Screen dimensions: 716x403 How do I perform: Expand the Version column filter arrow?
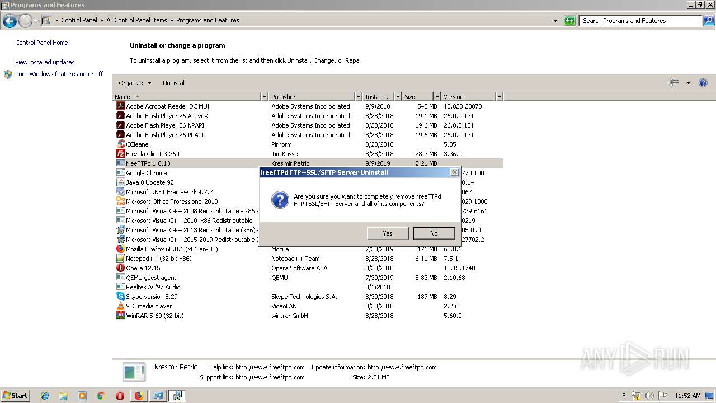500,97
